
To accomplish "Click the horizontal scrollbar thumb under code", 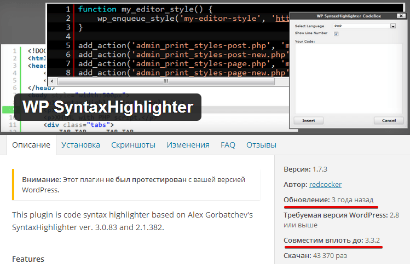I will [x=166, y=81].
